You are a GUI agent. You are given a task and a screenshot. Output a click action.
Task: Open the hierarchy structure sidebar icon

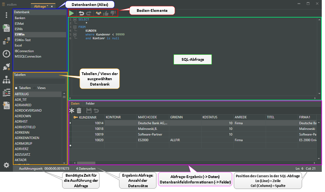tap(6, 80)
